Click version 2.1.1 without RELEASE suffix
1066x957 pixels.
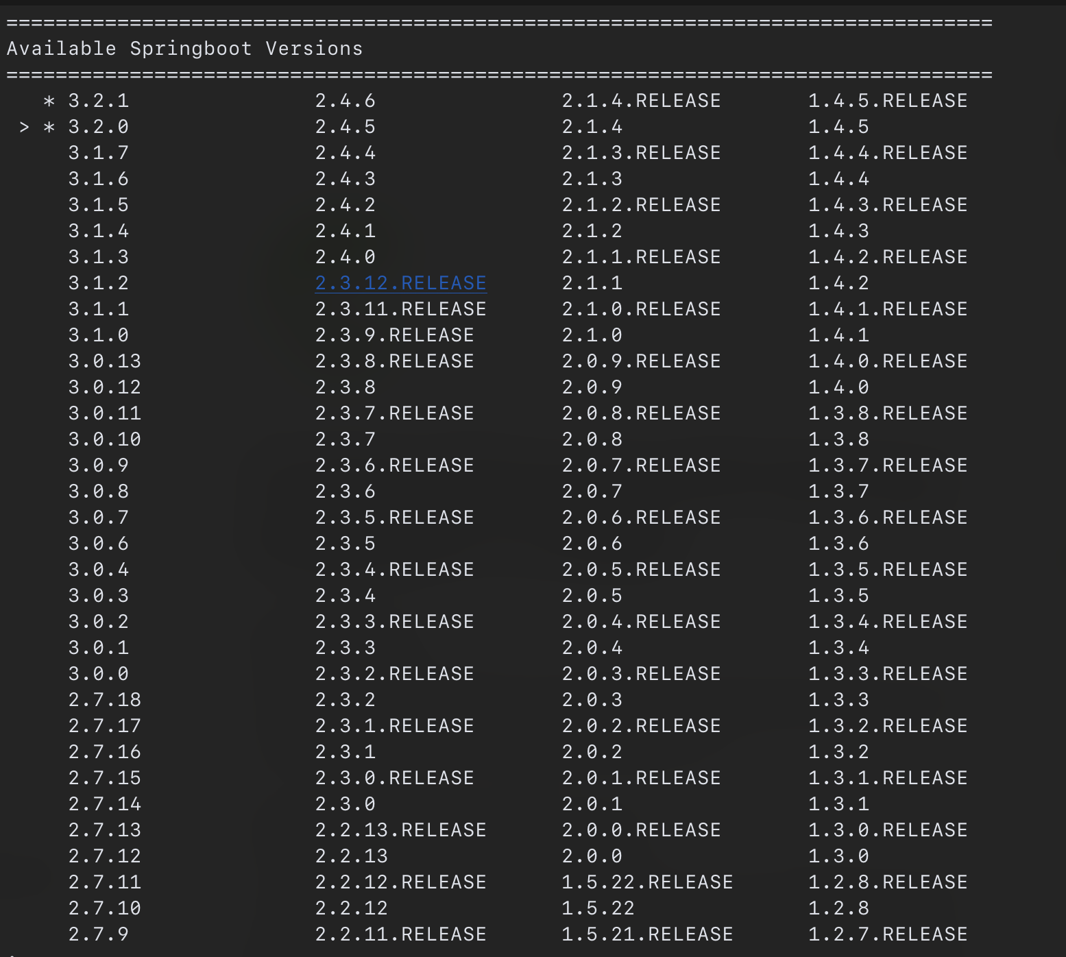(592, 283)
